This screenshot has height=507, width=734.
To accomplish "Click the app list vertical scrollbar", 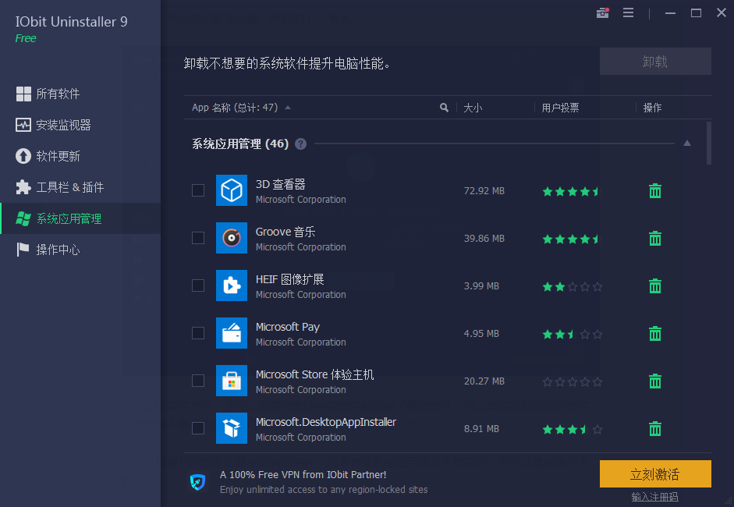I will pyautogui.click(x=709, y=143).
